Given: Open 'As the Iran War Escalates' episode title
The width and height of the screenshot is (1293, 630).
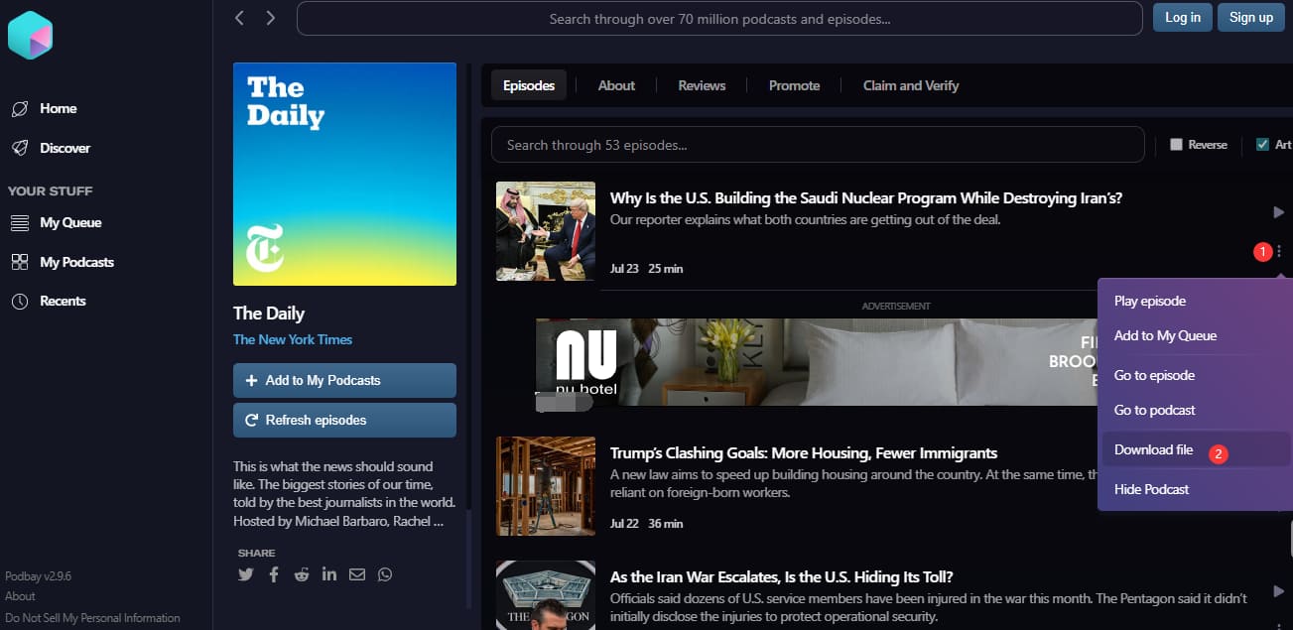Looking at the screenshot, I should pyautogui.click(x=781, y=576).
